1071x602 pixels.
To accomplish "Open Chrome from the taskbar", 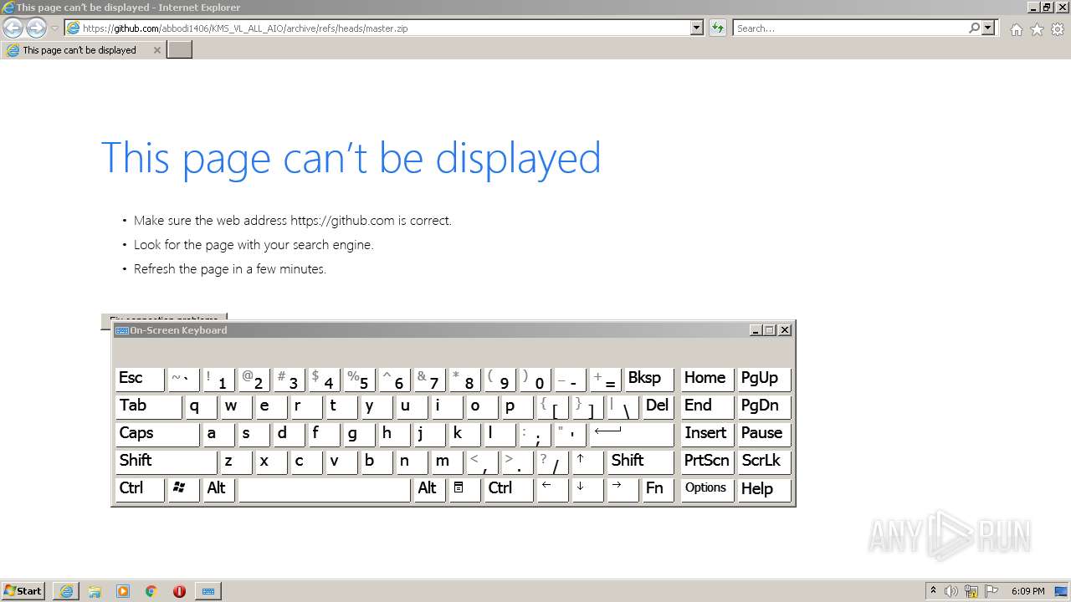I will [151, 591].
